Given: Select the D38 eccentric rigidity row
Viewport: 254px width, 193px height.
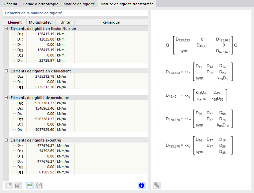Looking at the screenshot, I should point(21,172).
